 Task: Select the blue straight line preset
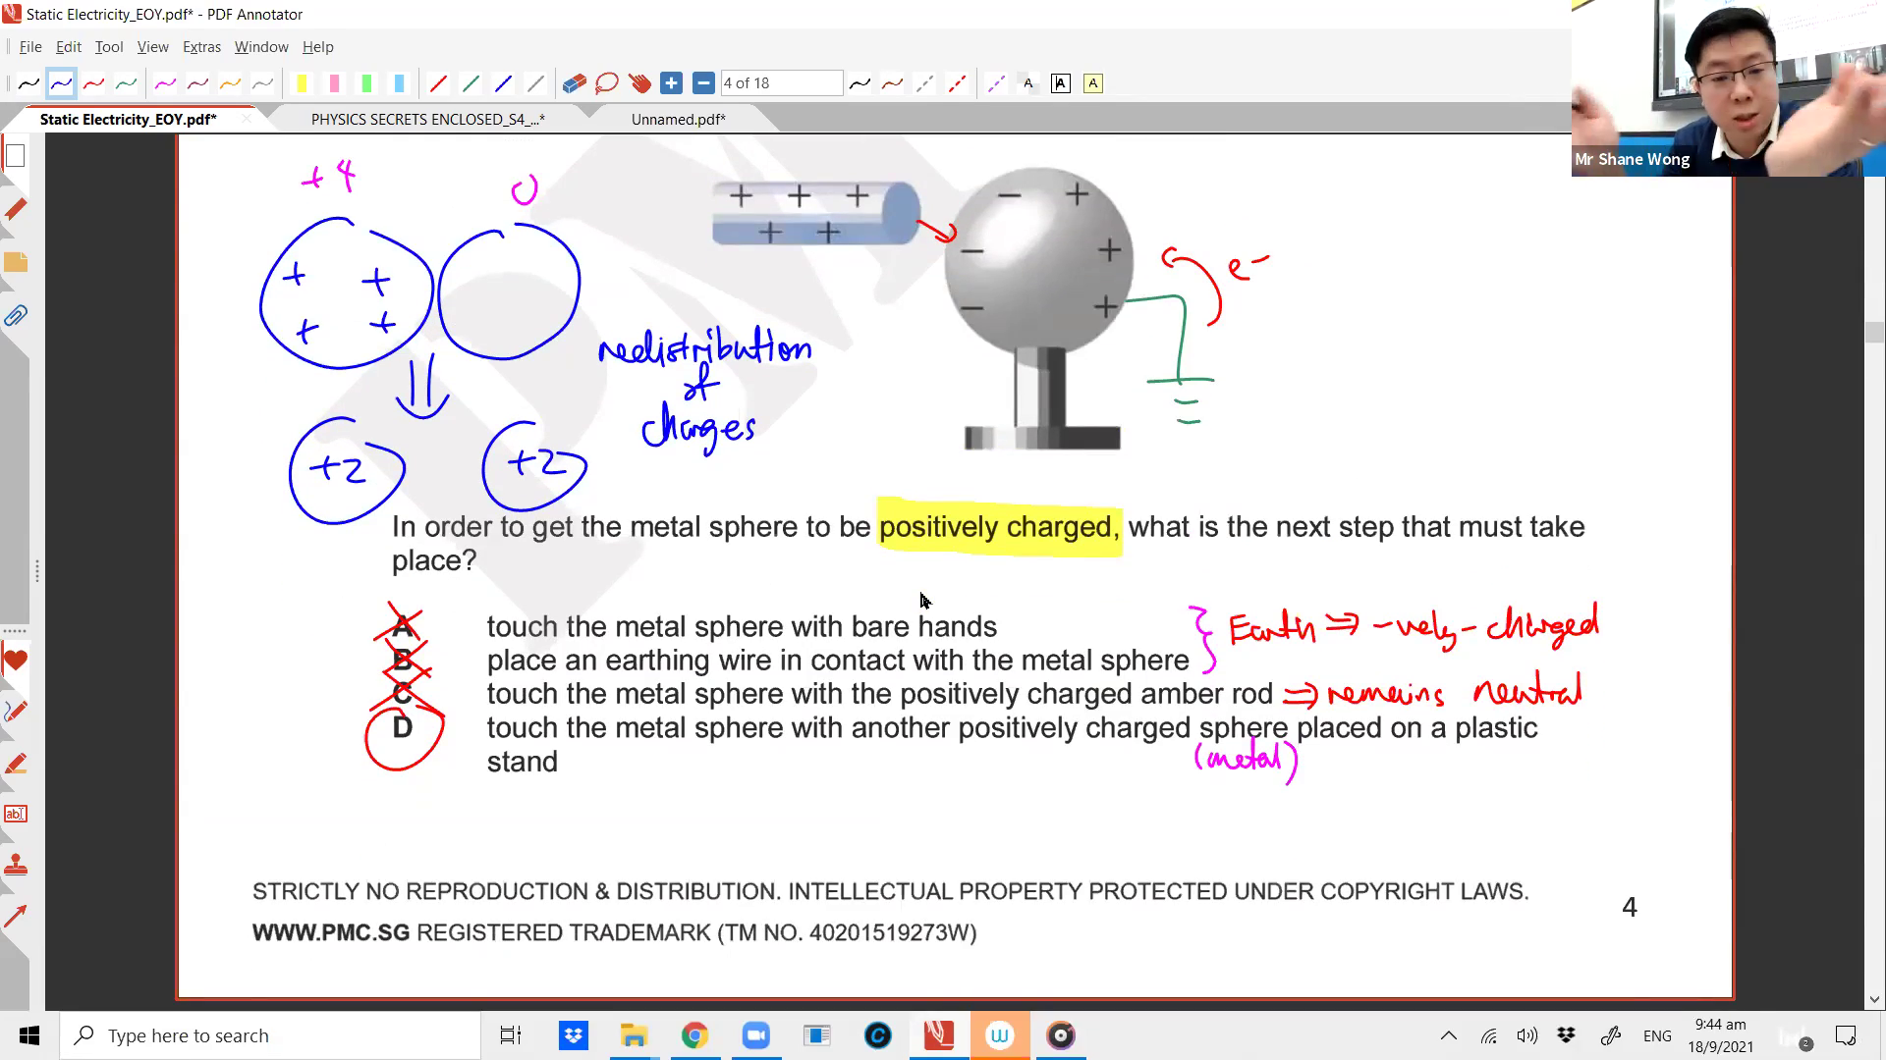tap(503, 83)
